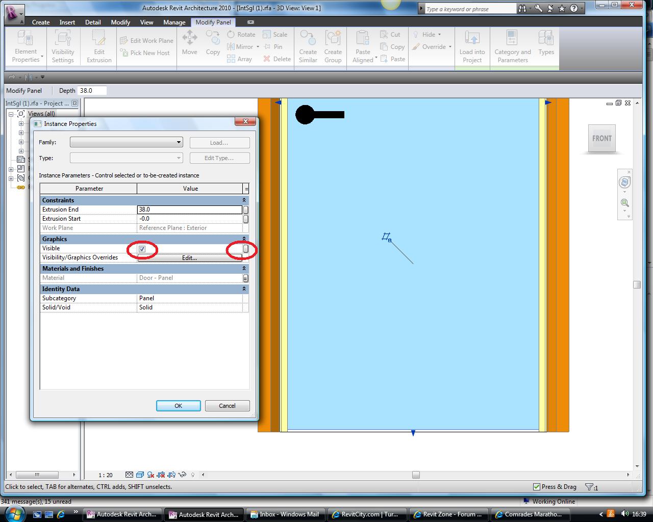Click the keyword search box
Image resolution: width=653 pixels, height=522 pixels.
470,9
